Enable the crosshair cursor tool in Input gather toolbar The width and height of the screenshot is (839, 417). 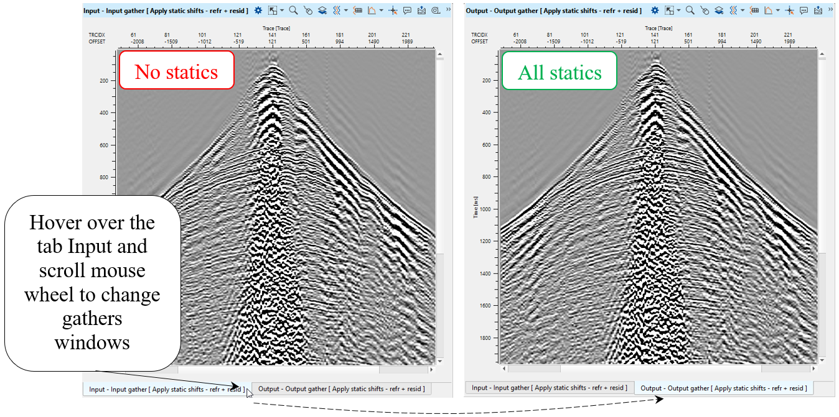pos(393,11)
